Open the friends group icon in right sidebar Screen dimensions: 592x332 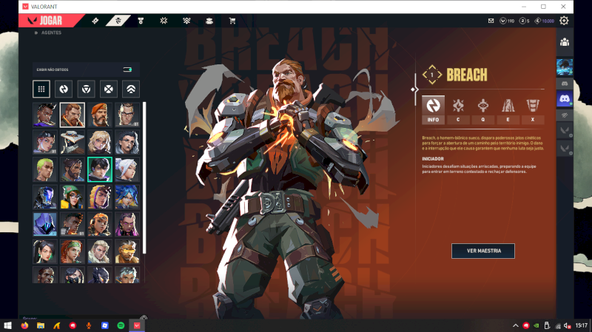[x=565, y=42]
